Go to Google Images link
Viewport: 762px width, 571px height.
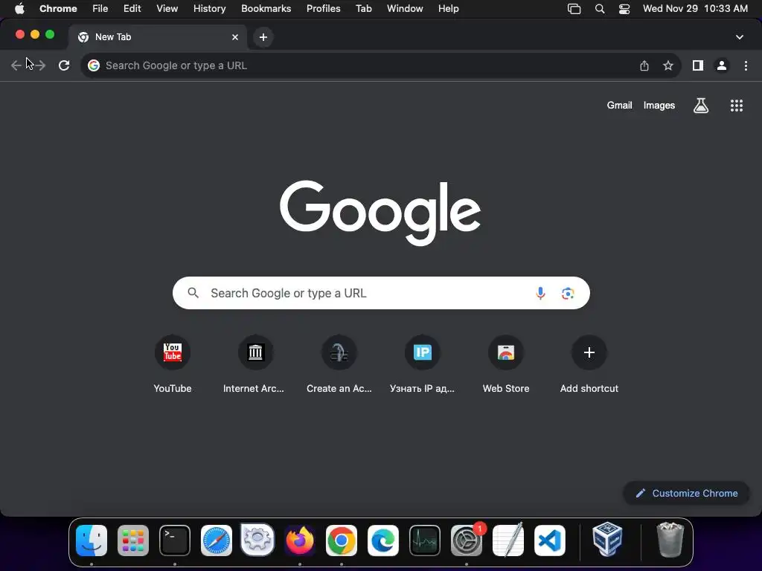pos(659,106)
